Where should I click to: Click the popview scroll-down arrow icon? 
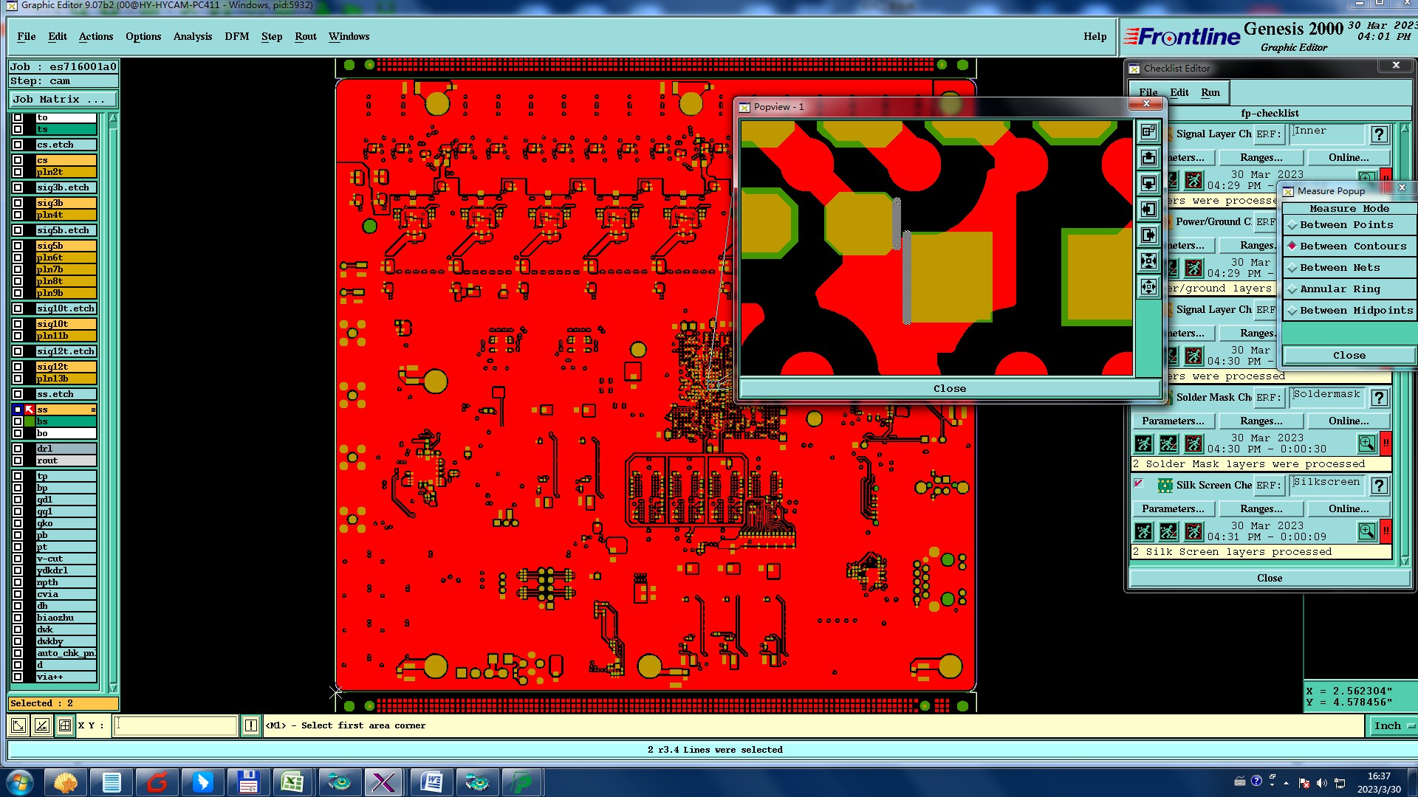pyautogui.click(x=1148, y=183)
